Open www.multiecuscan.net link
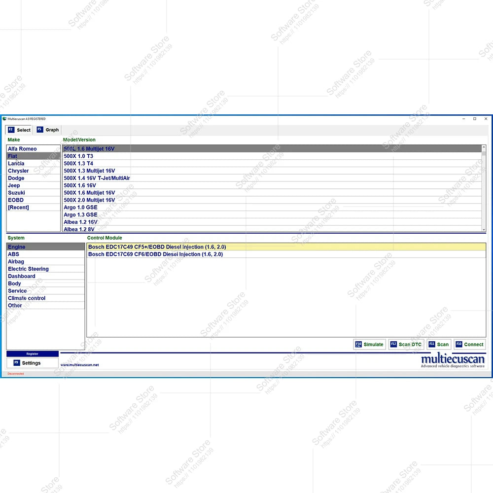This screenshot has height=493, width=493. pos(79,365)
